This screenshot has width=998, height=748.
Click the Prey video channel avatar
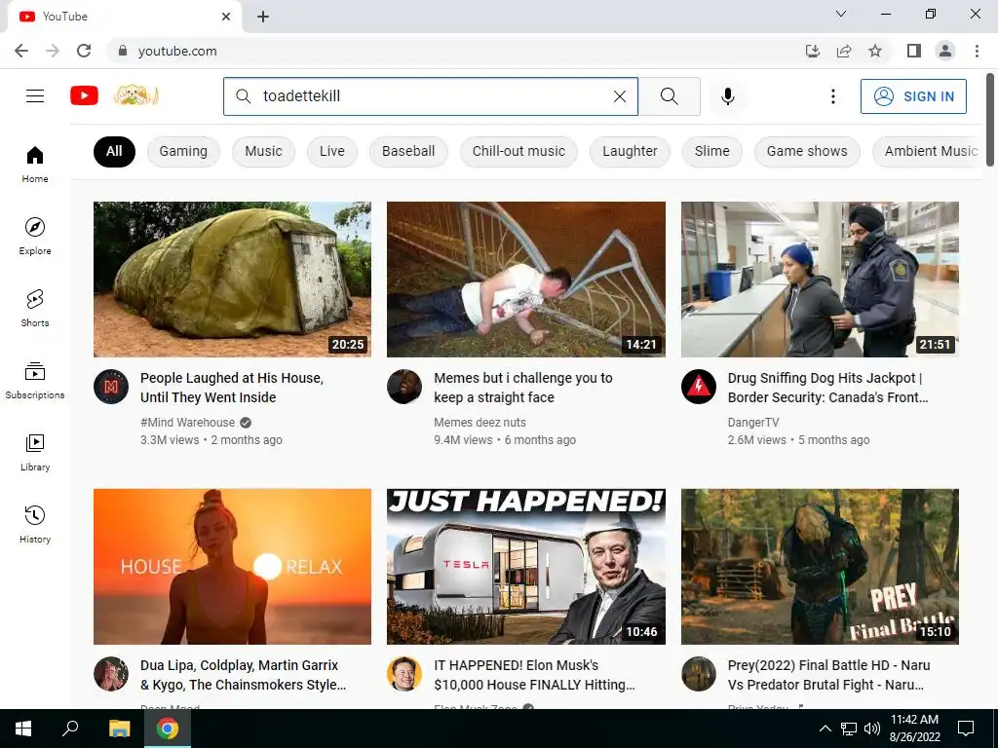pos(698,674)
